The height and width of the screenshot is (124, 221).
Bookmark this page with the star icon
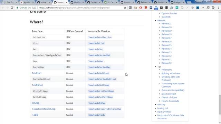pyautogui.click(x=125, y=8)
